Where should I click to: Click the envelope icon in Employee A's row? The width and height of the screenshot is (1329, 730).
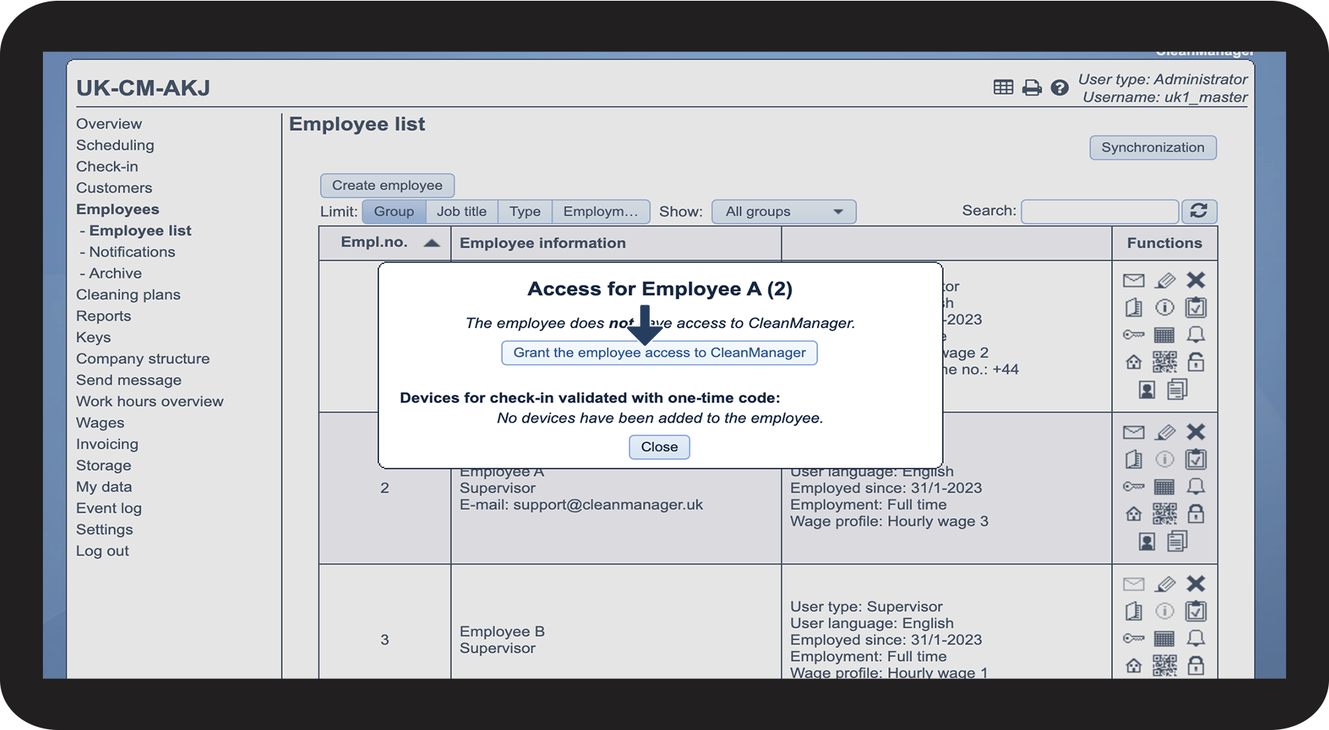click(x=1133, y=432)
